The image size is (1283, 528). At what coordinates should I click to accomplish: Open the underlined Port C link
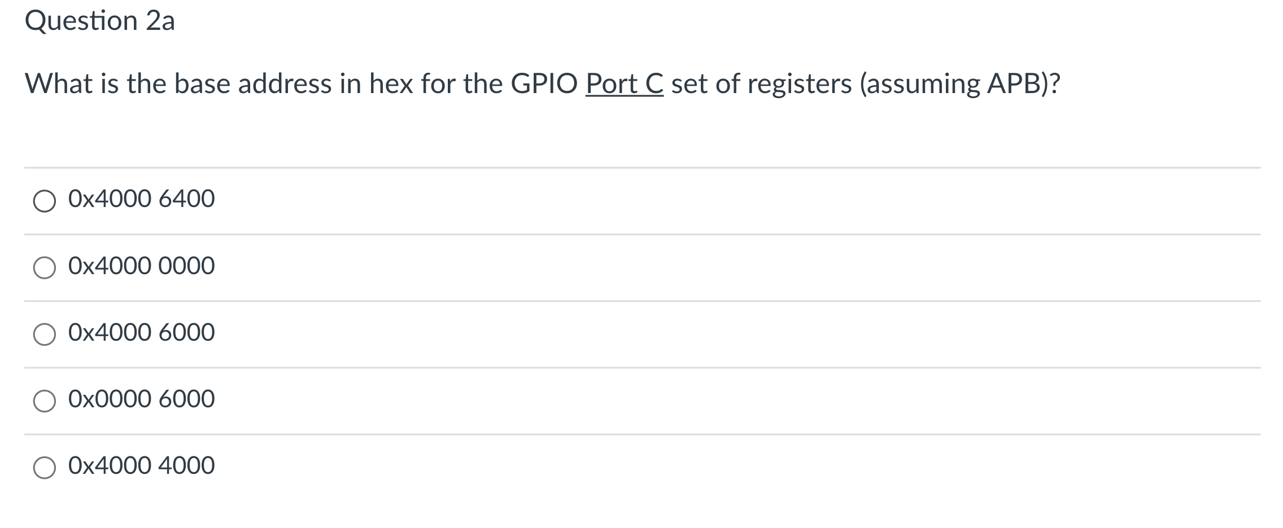point(623,83)
